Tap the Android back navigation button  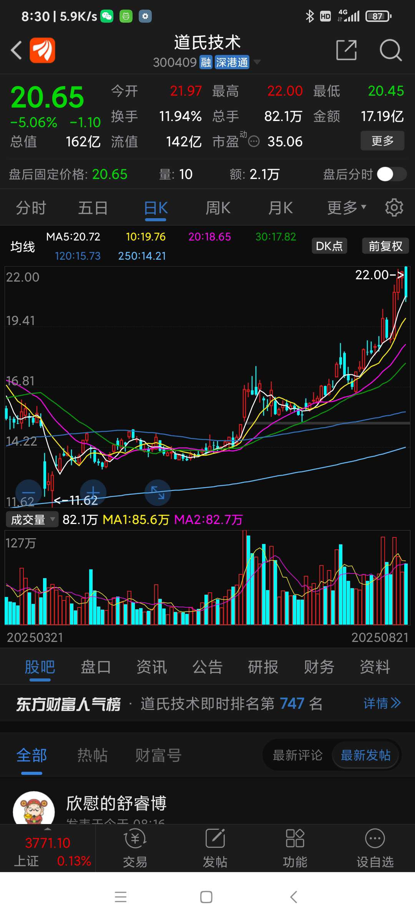click(294, 897)
